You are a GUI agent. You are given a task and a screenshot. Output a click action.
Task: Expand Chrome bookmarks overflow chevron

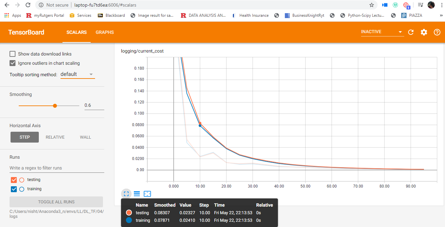tap(441, 15)
